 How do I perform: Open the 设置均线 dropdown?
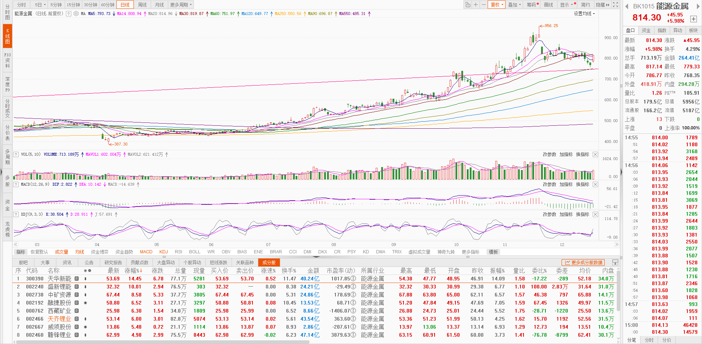click(x=584, y=14)
